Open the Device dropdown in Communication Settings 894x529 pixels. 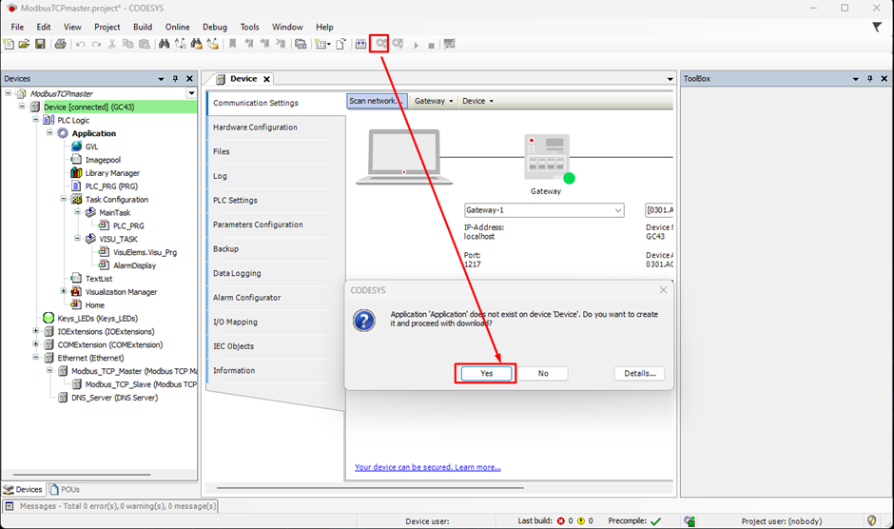[x=477, y=101]
